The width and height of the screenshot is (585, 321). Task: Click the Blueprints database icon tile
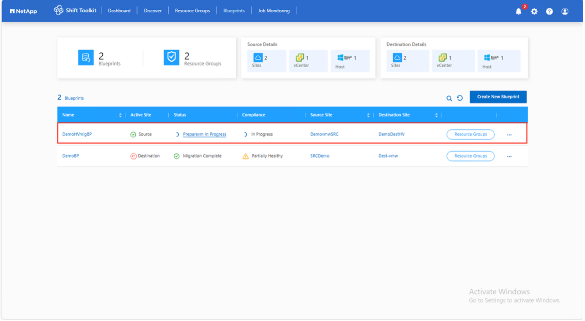[x=86, y=58]
